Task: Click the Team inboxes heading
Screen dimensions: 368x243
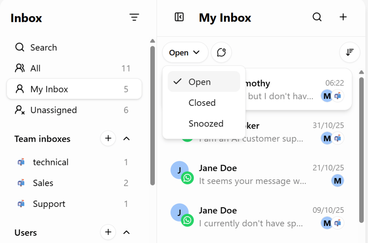Action: coord(42,139)
